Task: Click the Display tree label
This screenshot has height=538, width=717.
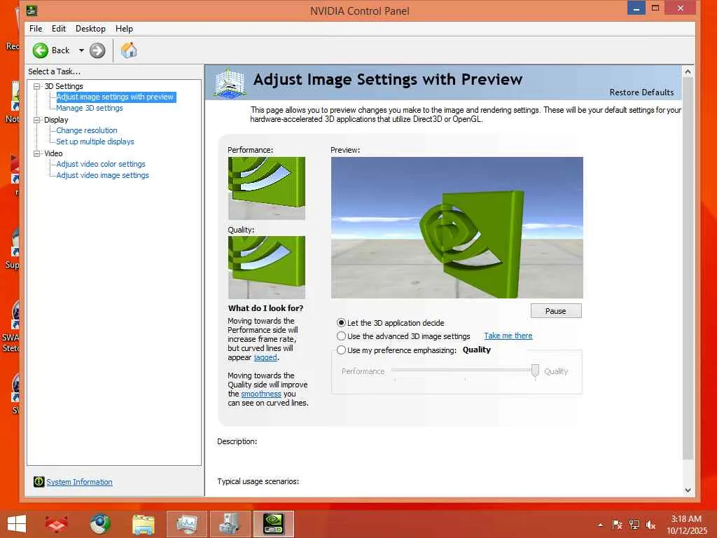Action: 56,120
